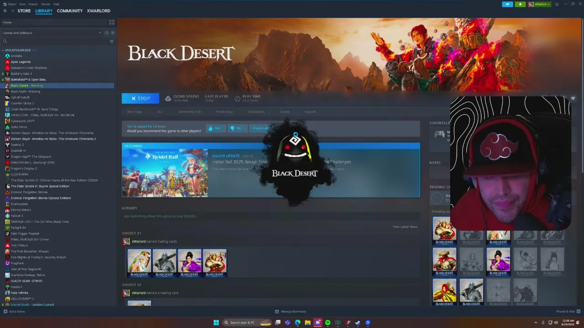This screenshot has width=584, height=328.
Task: Open the View menu
Action: tap(22, 4)
